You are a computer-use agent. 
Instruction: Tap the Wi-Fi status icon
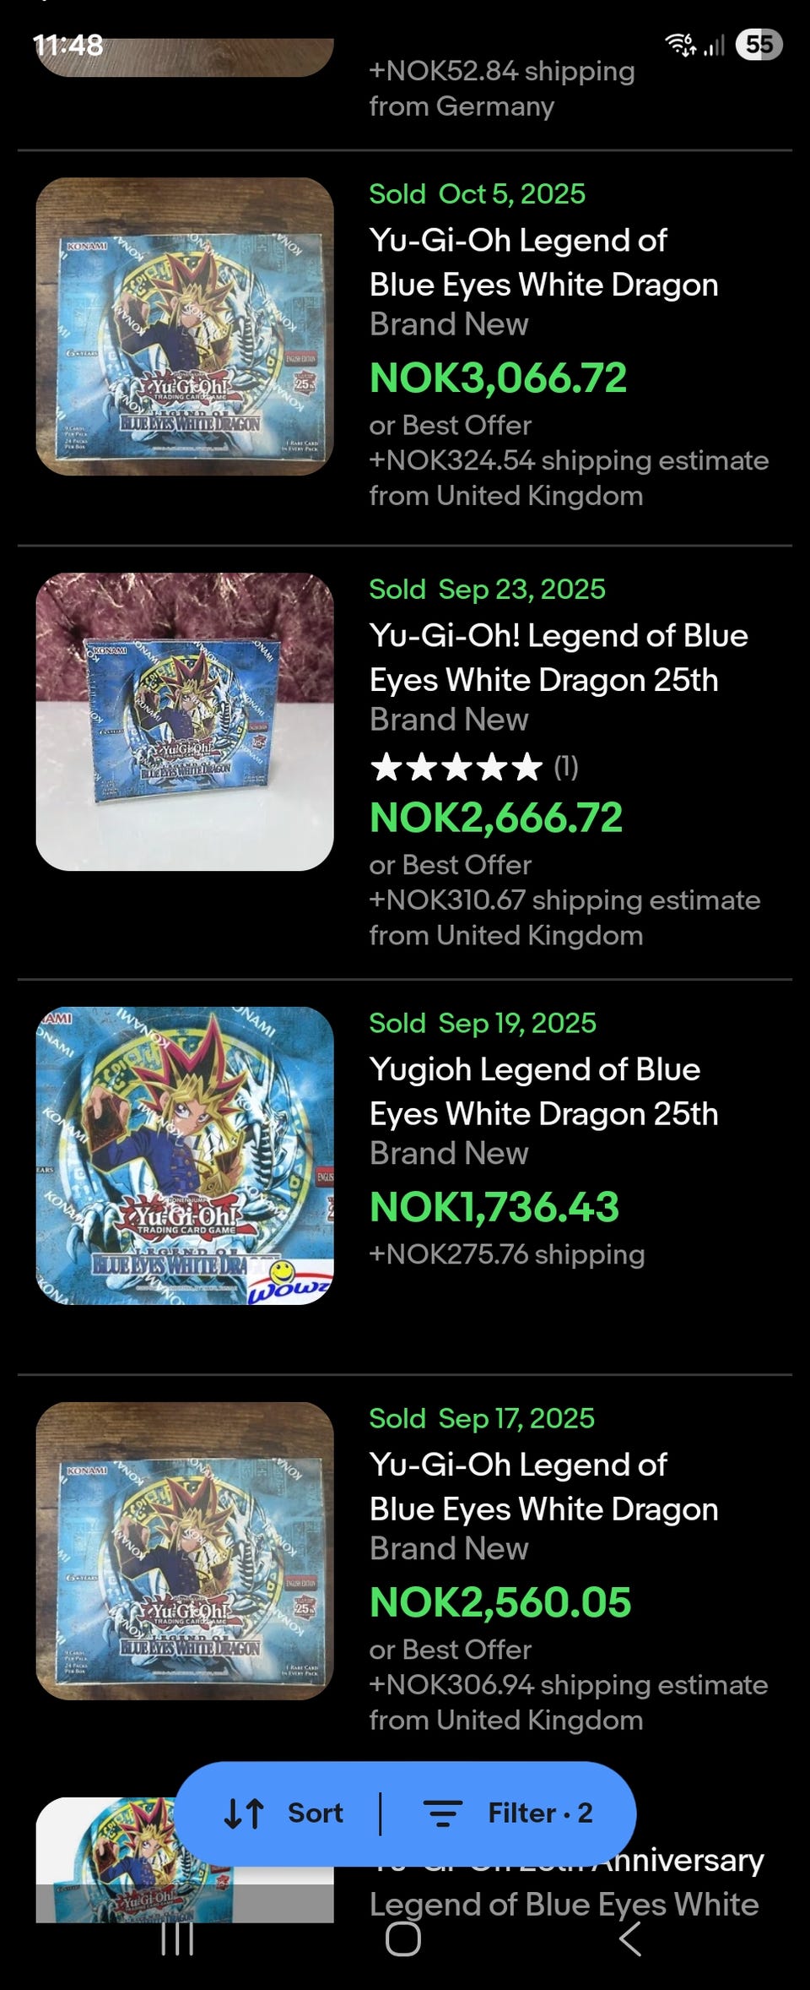coord(681,44)
